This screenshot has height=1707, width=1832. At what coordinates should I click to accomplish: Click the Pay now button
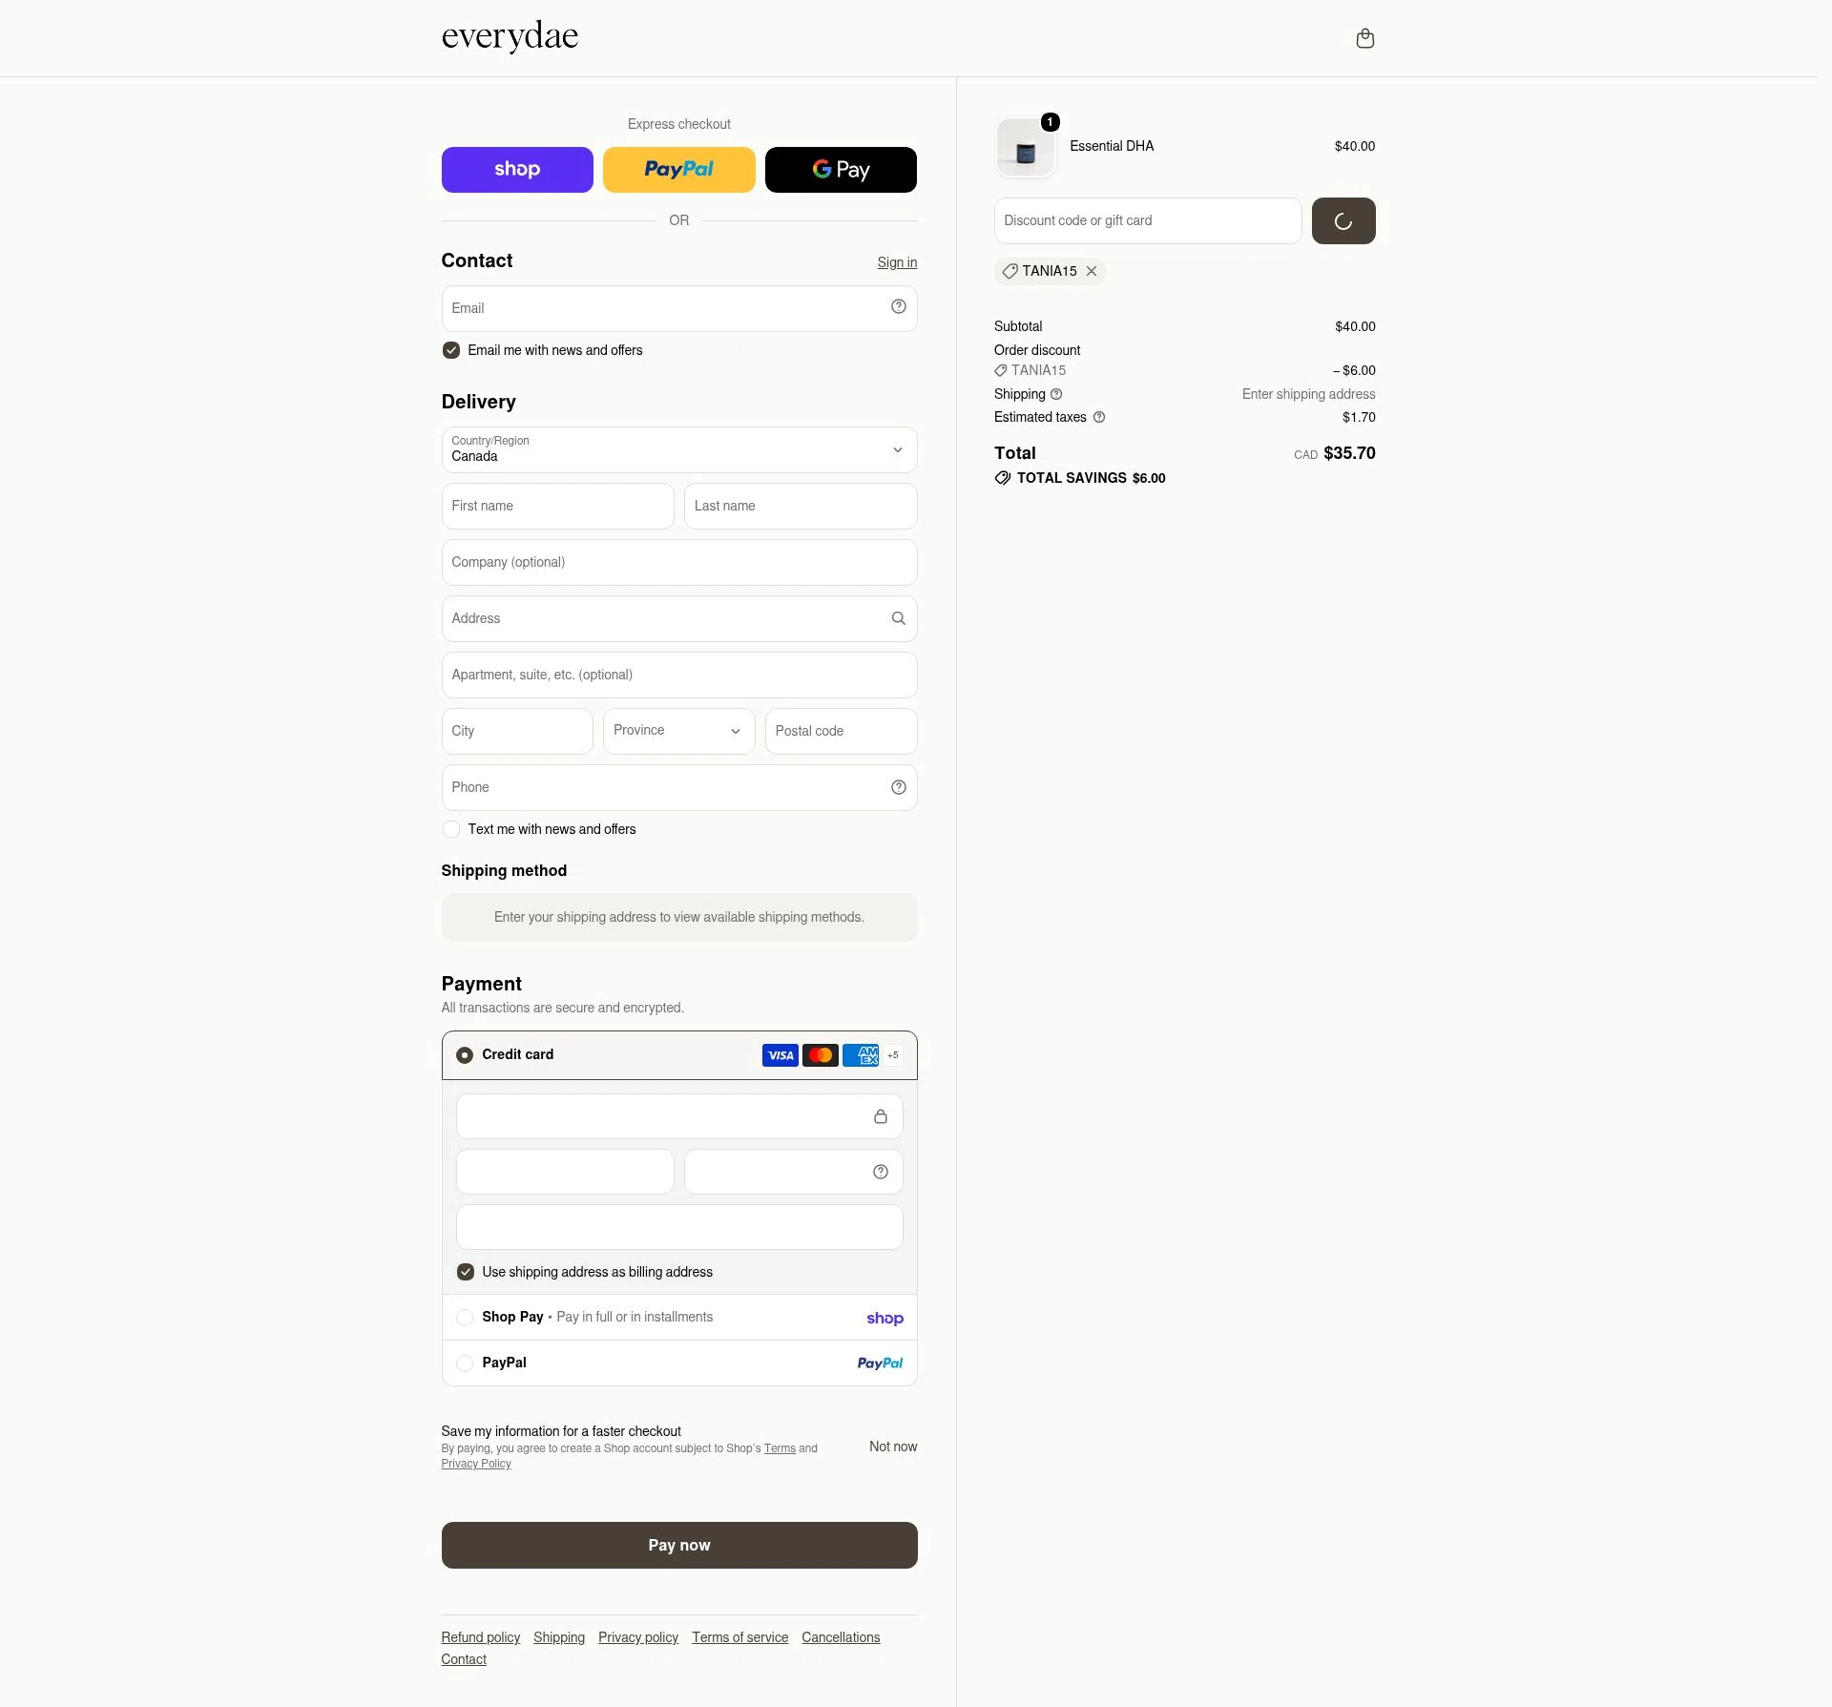pyautogui.click(x=679, y=1545)
